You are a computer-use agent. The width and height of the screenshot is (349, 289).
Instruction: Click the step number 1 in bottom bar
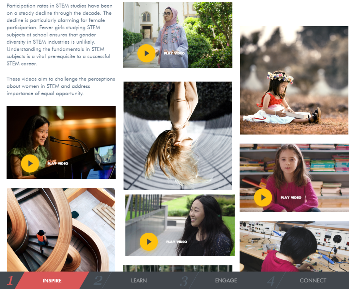tap(10, 280)
